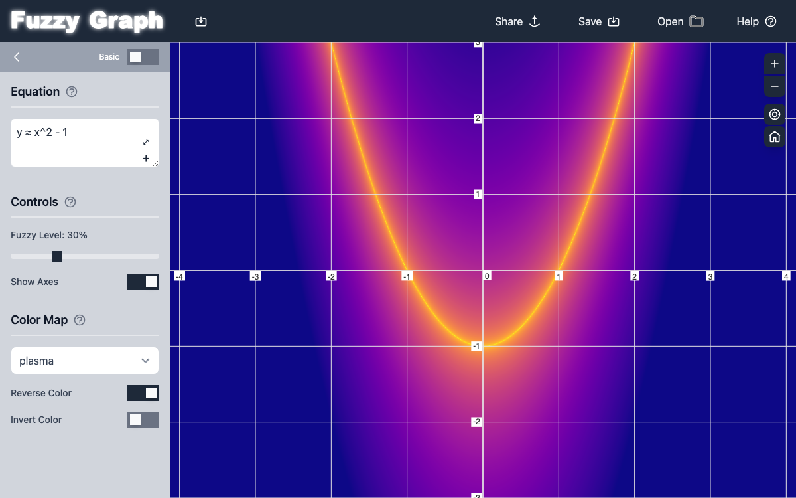Show help for the Color Map section
The height and width of the screenshot is (498, 796).
(x=80, y=320)
